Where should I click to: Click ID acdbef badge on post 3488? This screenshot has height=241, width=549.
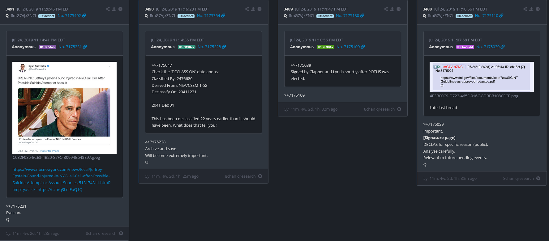tap(464, 16)
